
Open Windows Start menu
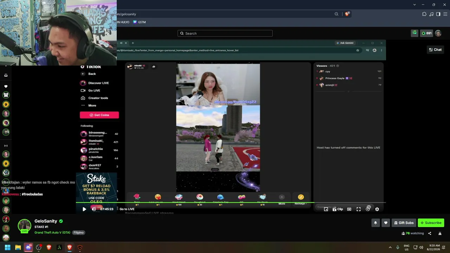coord(7,247)
